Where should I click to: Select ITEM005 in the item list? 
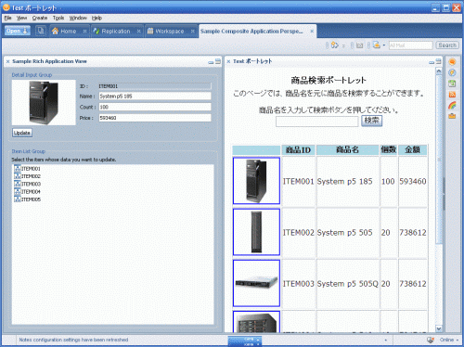(x=28, y=199)
